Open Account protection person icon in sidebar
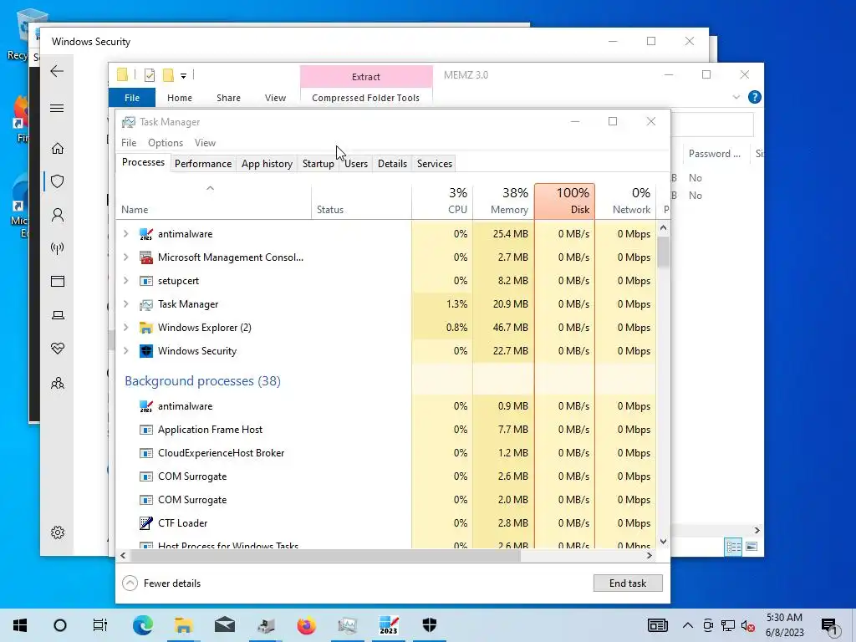 click(x=58, y=215)
